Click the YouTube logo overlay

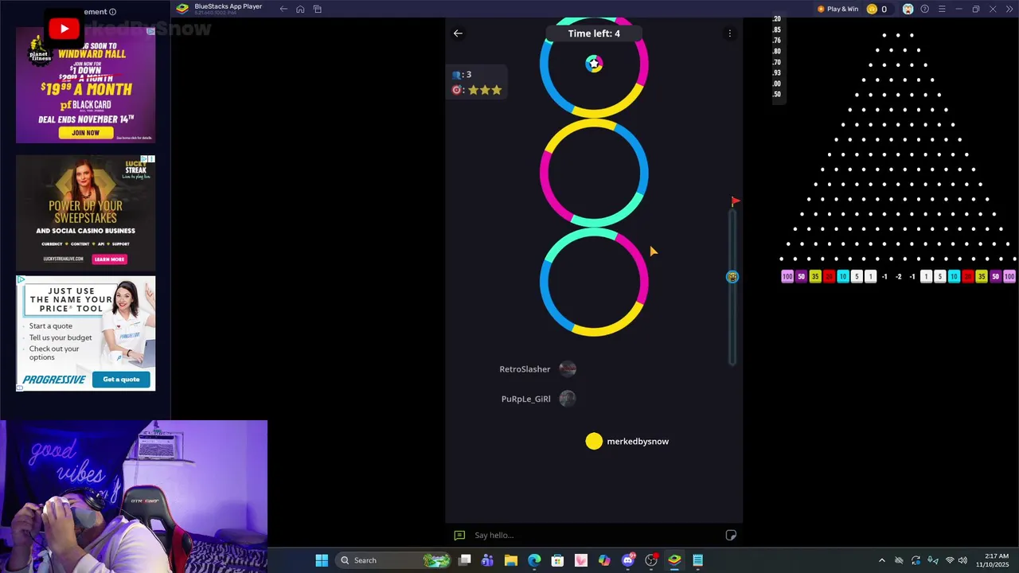[x=64, y=29]
